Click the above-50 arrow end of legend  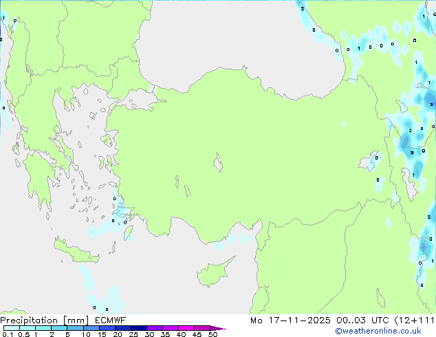tap(218, 328)
